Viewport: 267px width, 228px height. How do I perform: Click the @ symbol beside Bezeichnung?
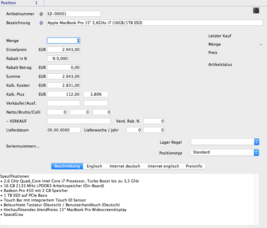41,23
